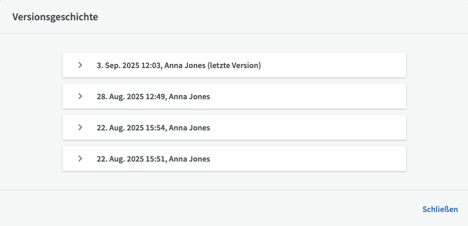Click blank area right in the latest version panel
This screenshot has height=226, width=468.
tap(338, 65)
